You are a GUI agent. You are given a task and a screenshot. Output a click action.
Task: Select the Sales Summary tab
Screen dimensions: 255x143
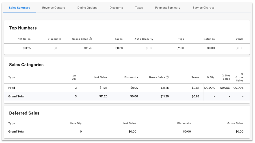pos(20,8)
